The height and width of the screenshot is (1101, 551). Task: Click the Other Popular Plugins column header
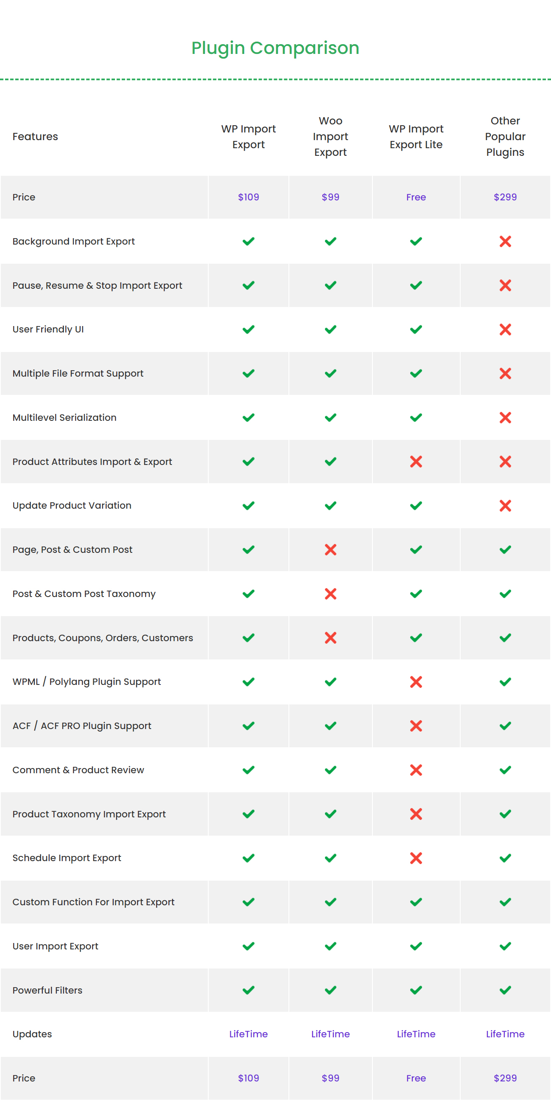point(505,136)
